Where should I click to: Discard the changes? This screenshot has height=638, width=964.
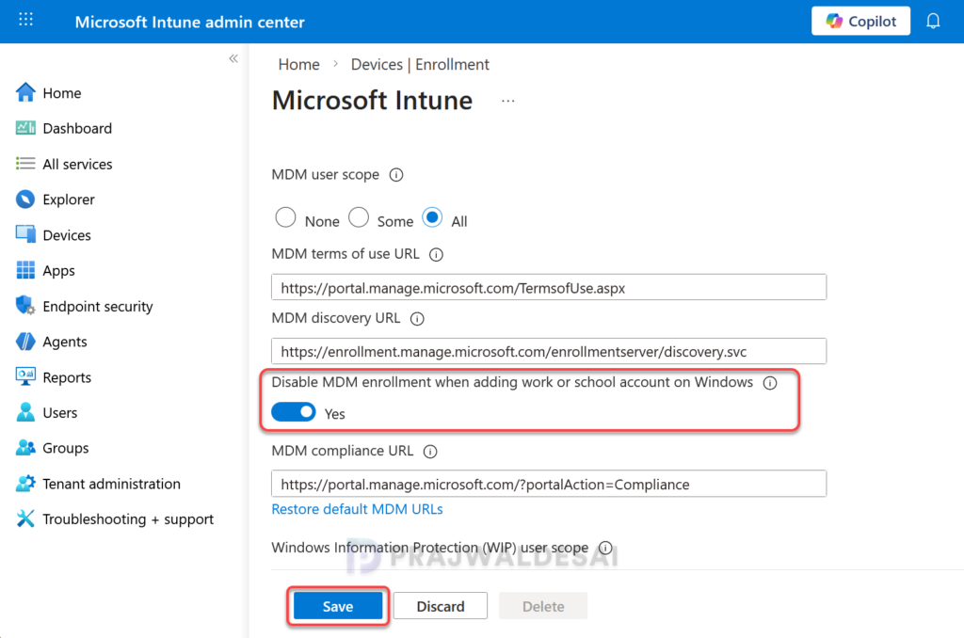(x=441, y=606)
